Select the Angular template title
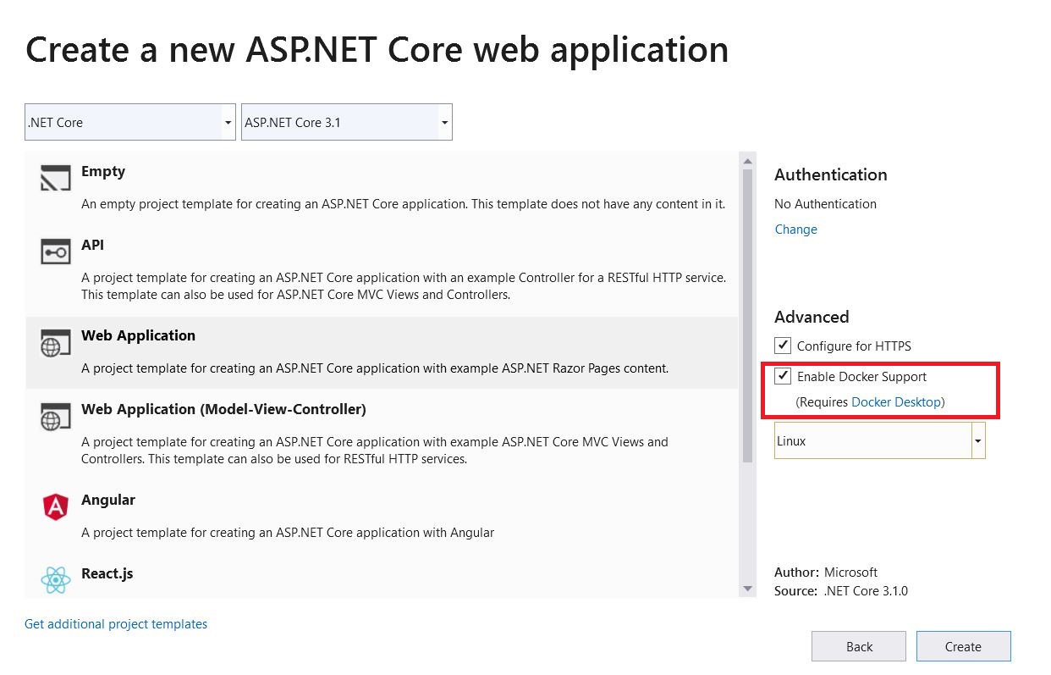Viewport: 1051px width, 675px height. pyautogui.click(x=108, y=500)
